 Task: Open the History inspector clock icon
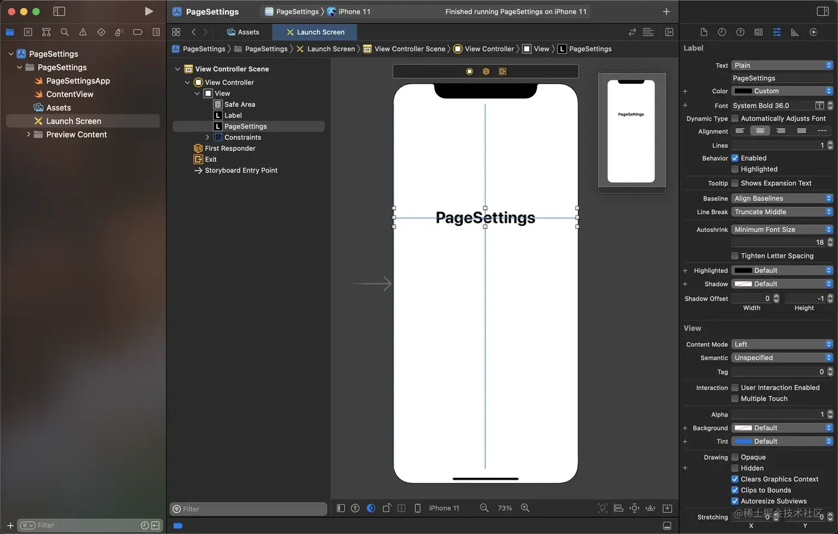click(x=722, y=32)
